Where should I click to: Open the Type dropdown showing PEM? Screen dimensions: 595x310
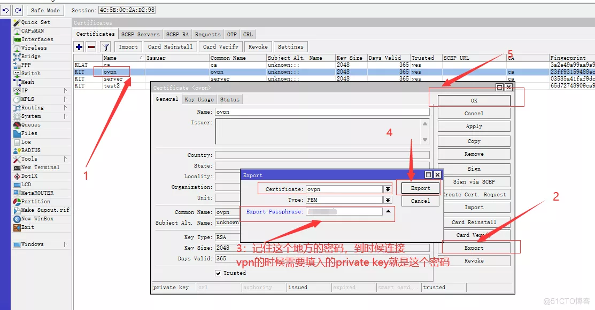[387, 200]
